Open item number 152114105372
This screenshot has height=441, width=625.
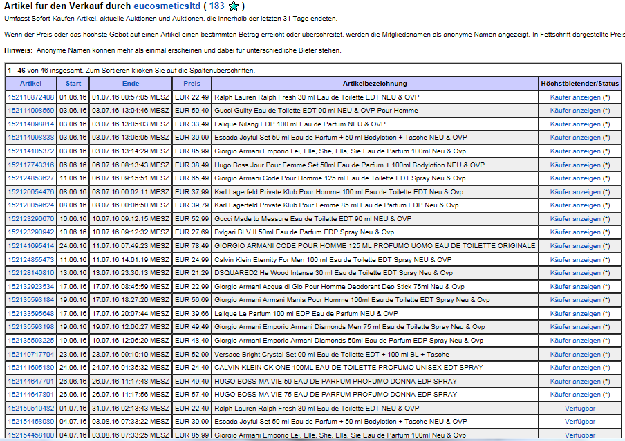tap(31, 151)
